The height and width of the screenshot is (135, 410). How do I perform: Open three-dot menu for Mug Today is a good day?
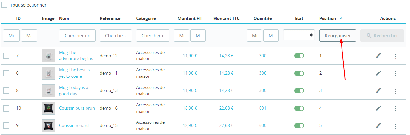[x=396, y=91]
